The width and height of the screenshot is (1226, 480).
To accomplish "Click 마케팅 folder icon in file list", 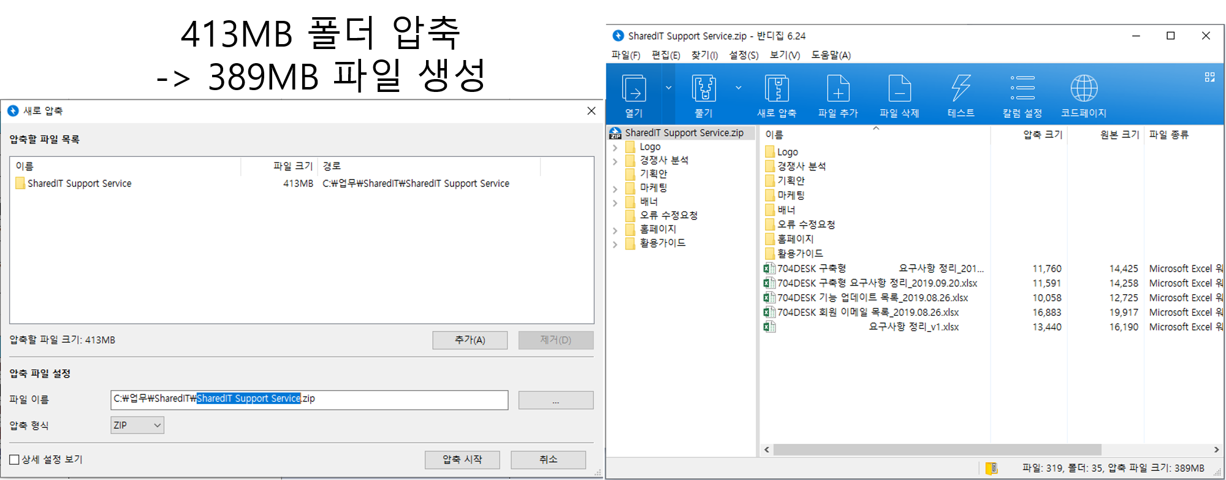I will coord(770,195).
